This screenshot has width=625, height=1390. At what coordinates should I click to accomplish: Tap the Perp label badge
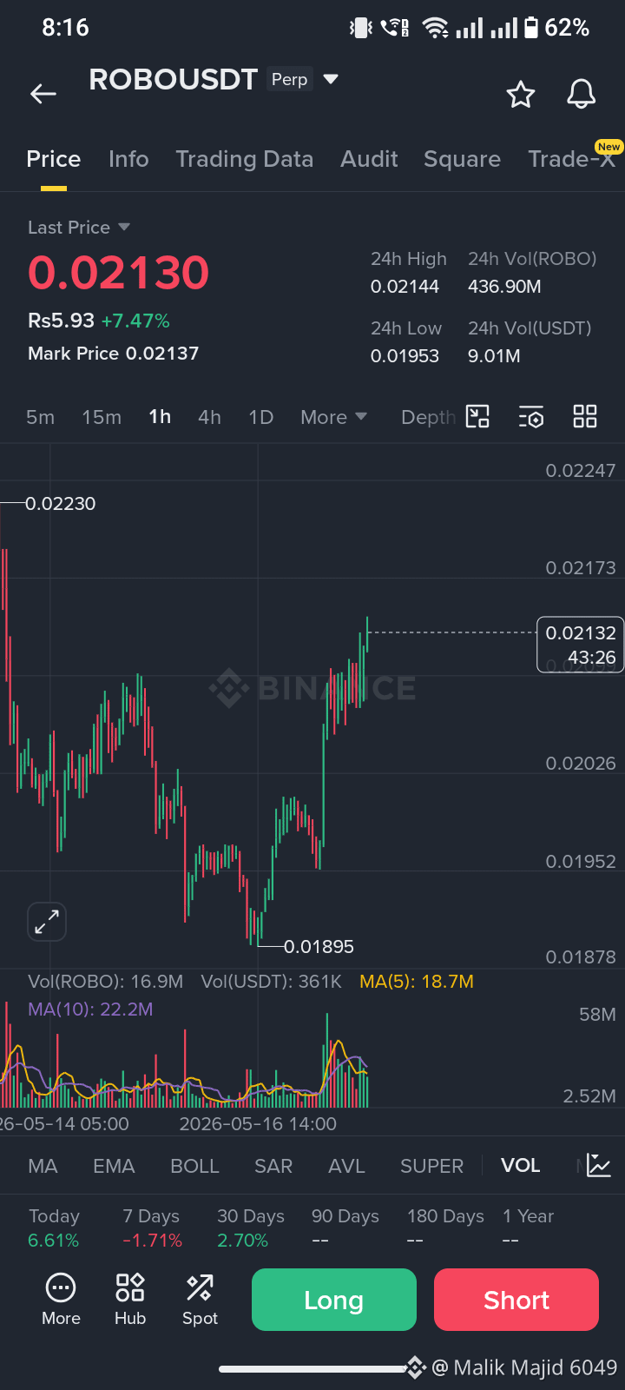[x=290, y=79]
